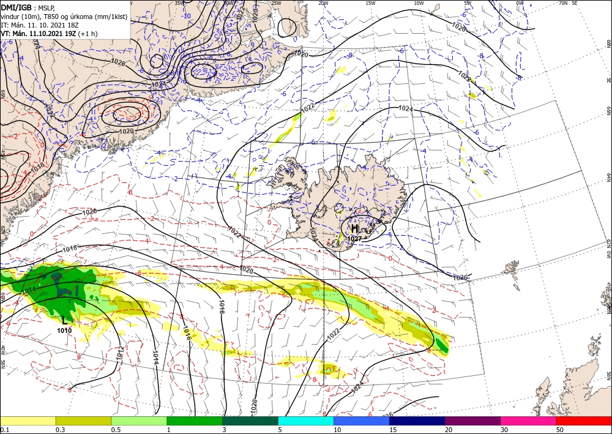Click legend scale value '0.5'
This screenshot has width=612, height=434.
click(x=116, y=430)
